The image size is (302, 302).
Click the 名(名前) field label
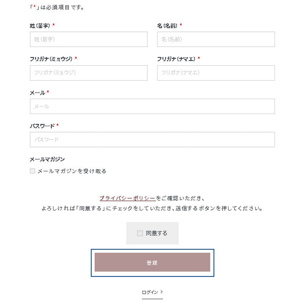coord(167,26)
